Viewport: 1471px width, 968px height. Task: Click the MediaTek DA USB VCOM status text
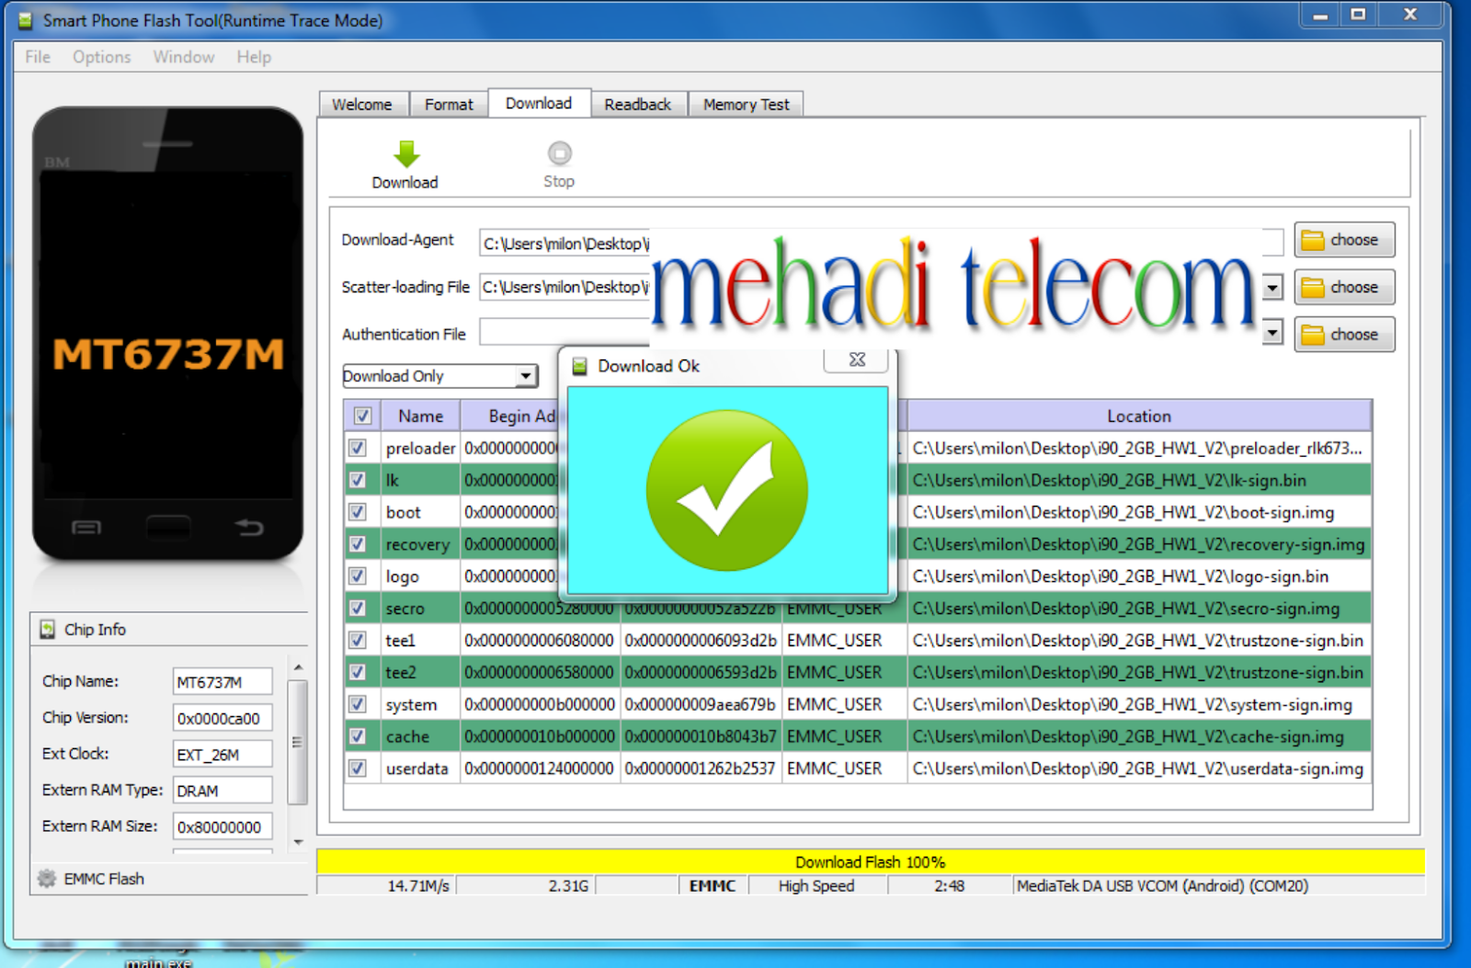coord(1162,886)
